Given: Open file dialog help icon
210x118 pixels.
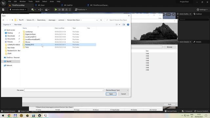Looking at the screenshot, I should tap(128, 25).
